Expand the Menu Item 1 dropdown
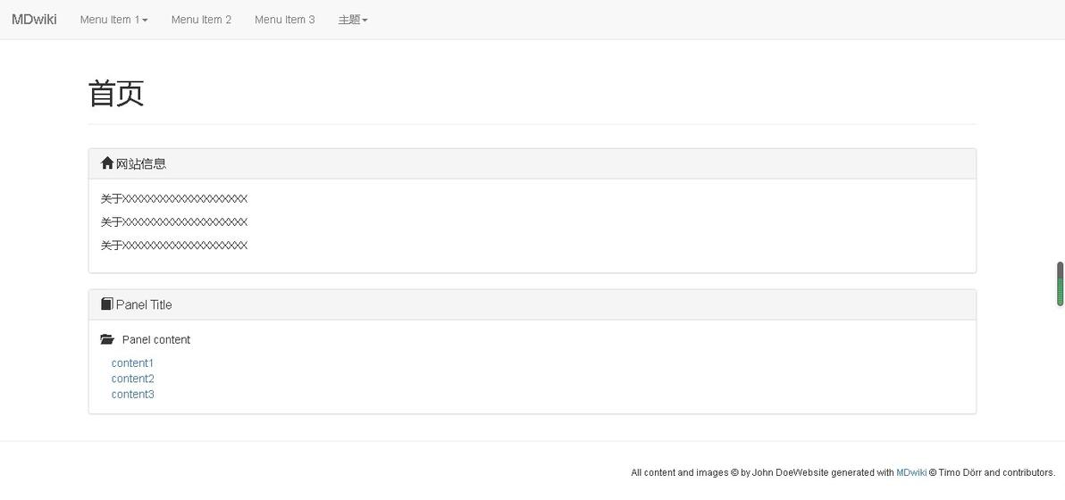 coord(113,20)
